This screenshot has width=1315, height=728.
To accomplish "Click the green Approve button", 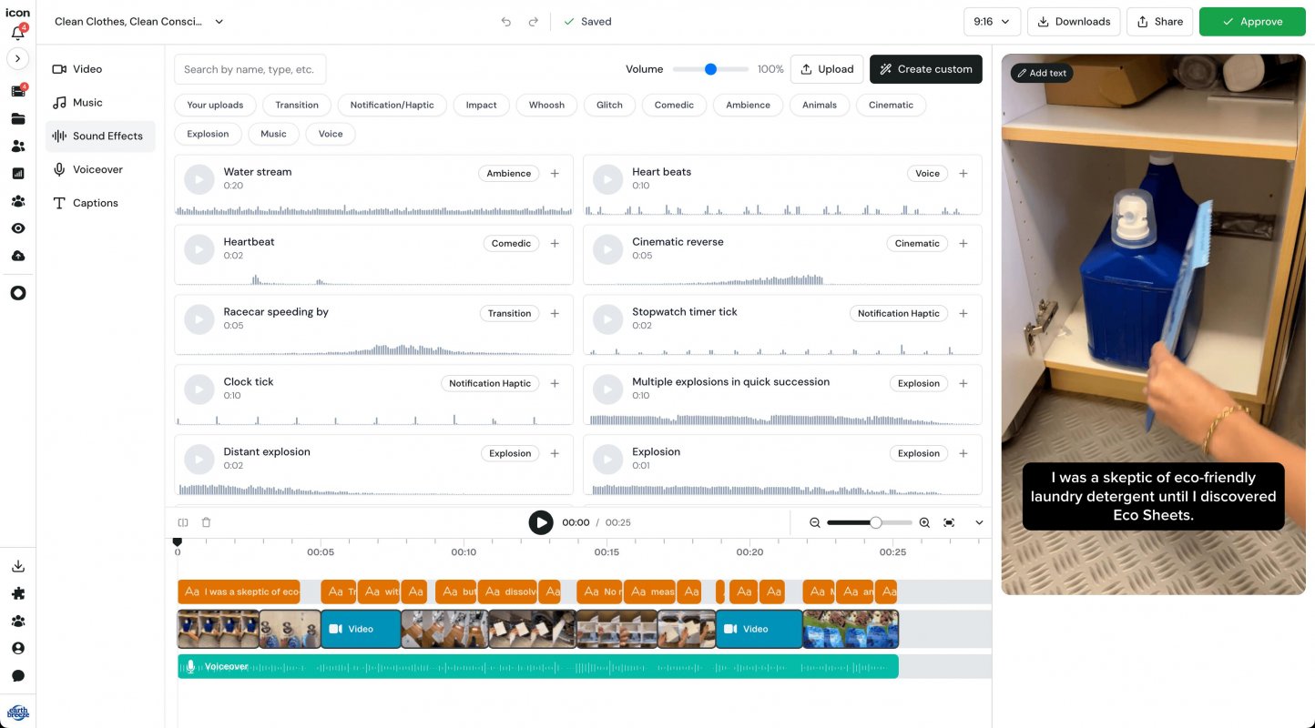I will tap(1251, 22).
